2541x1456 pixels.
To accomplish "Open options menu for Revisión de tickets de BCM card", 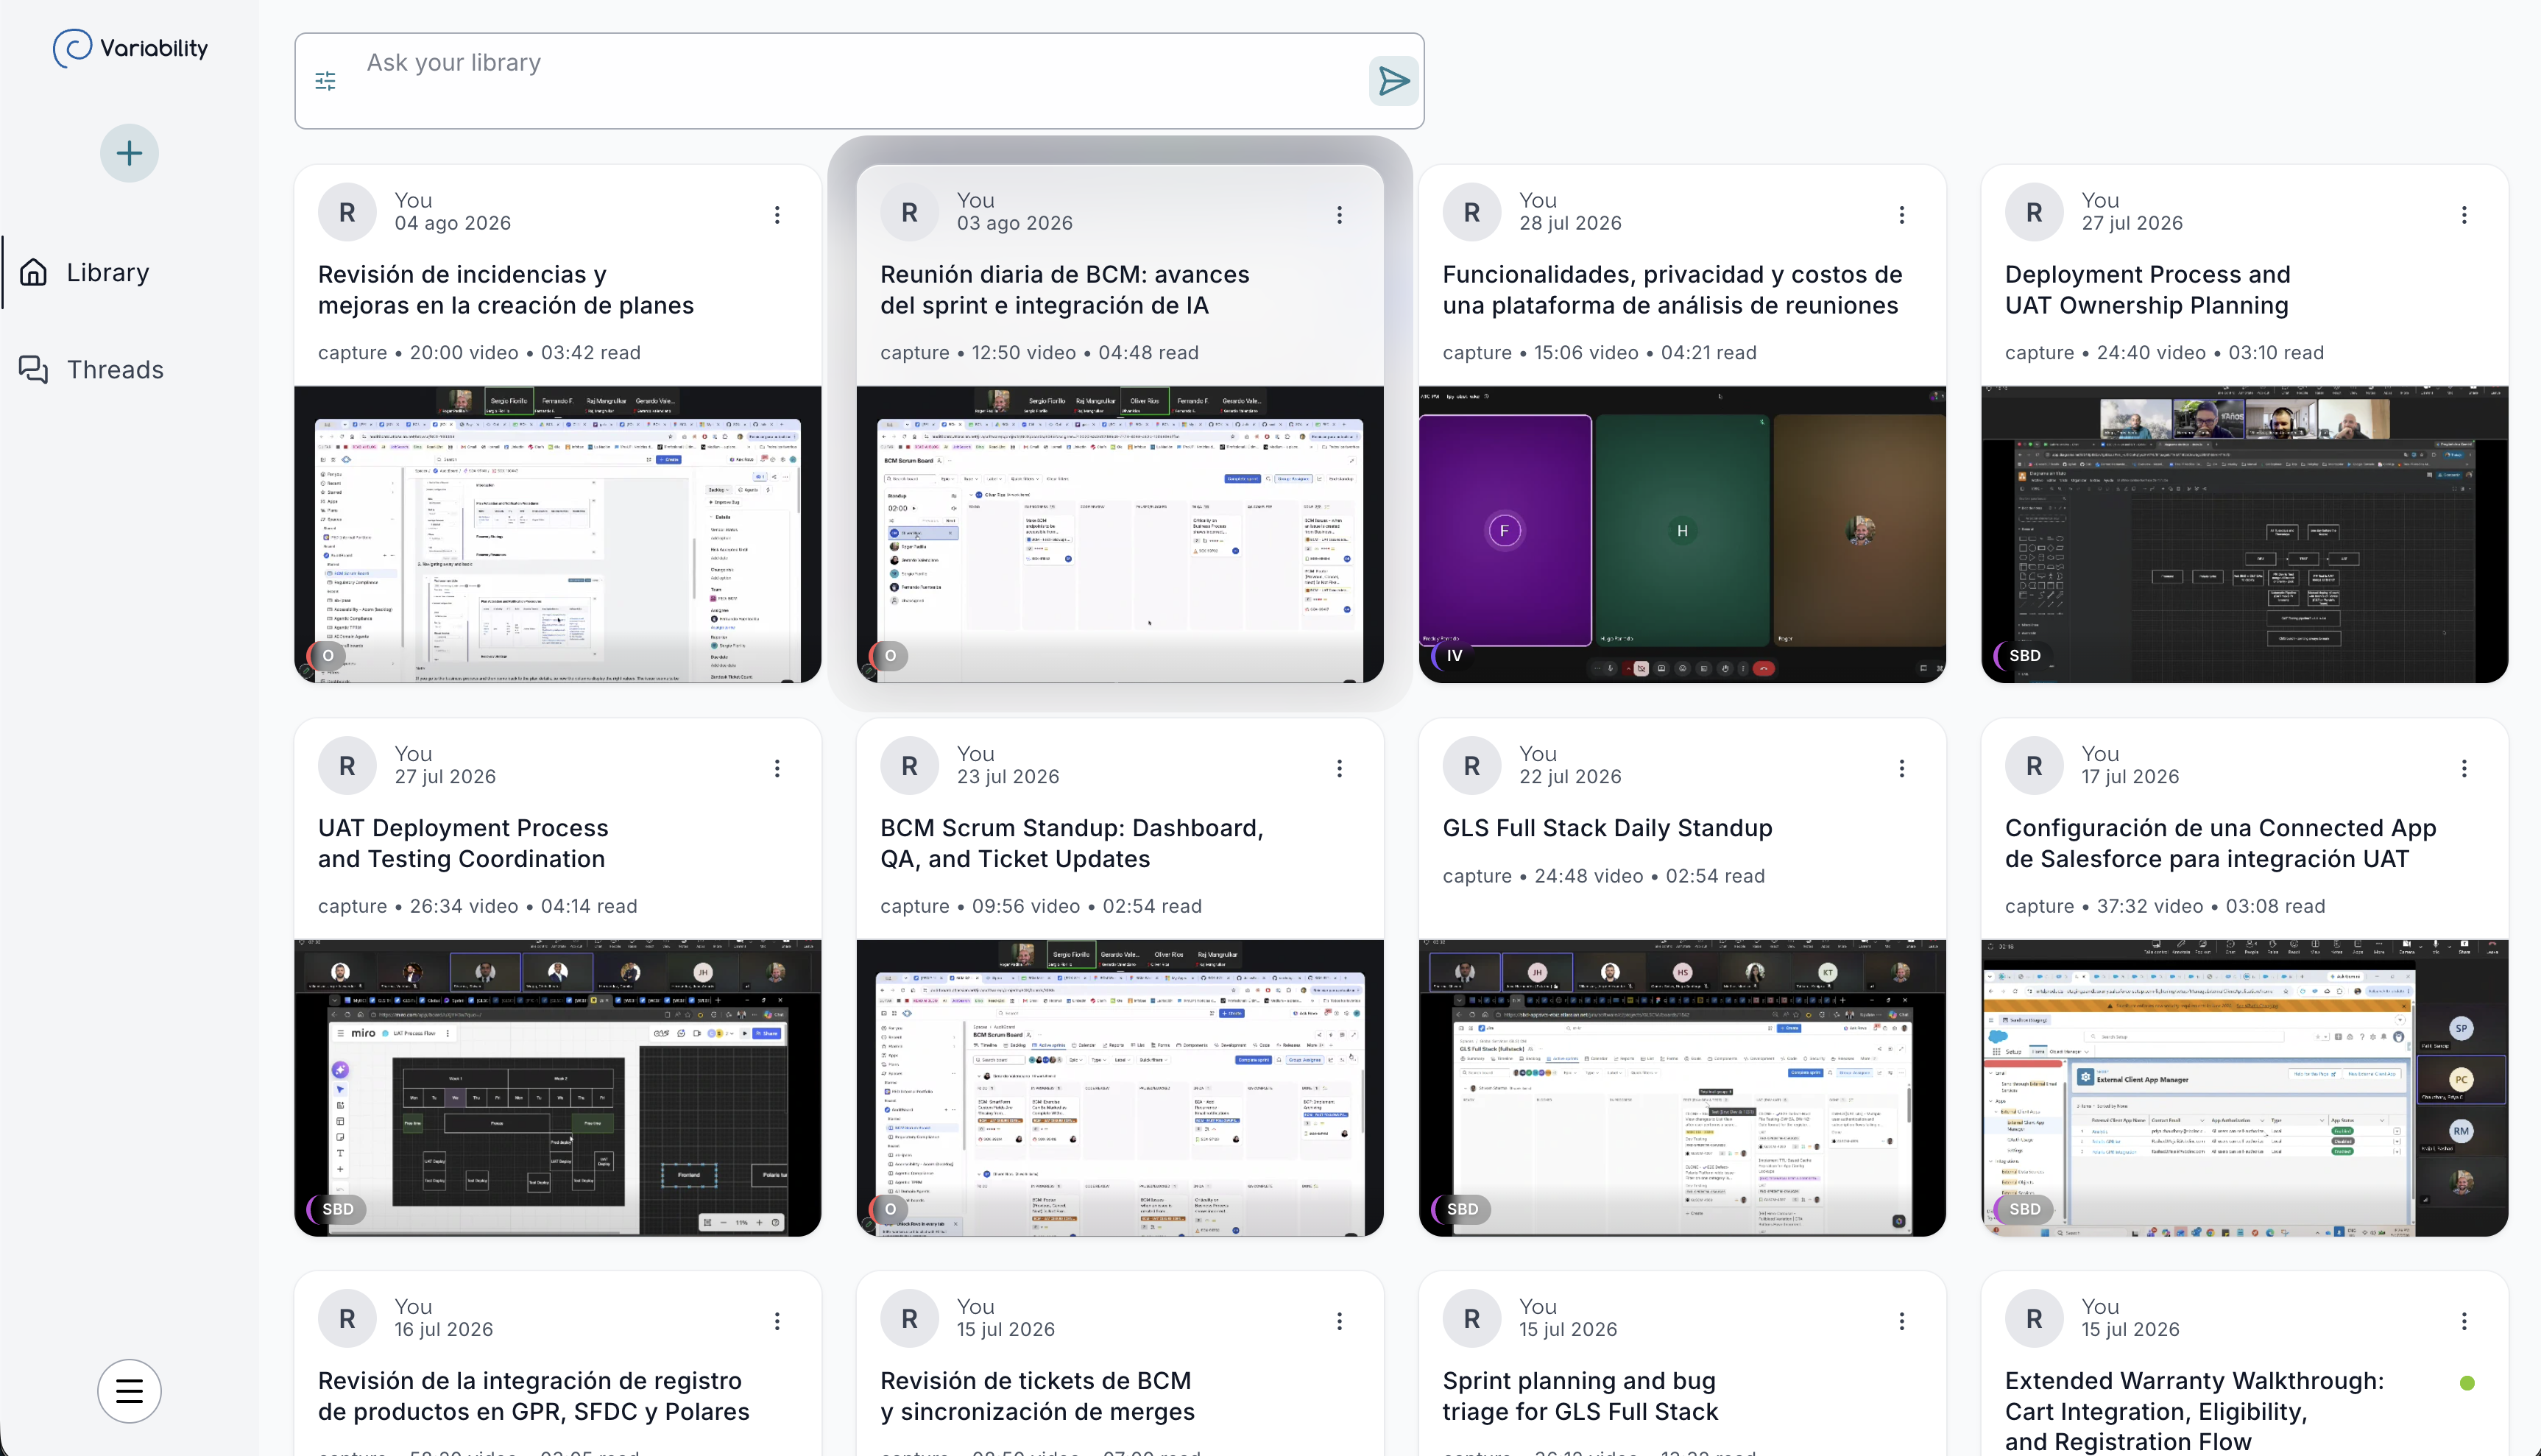I will (1340, 1321).
